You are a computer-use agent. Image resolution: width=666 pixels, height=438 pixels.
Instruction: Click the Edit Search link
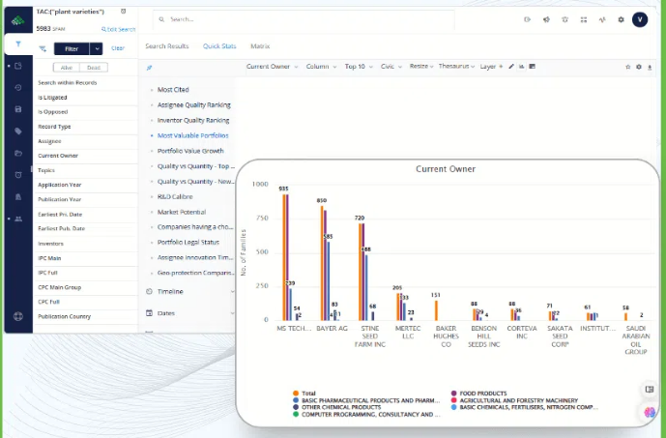pyautogui.click(x=118, y=29)
